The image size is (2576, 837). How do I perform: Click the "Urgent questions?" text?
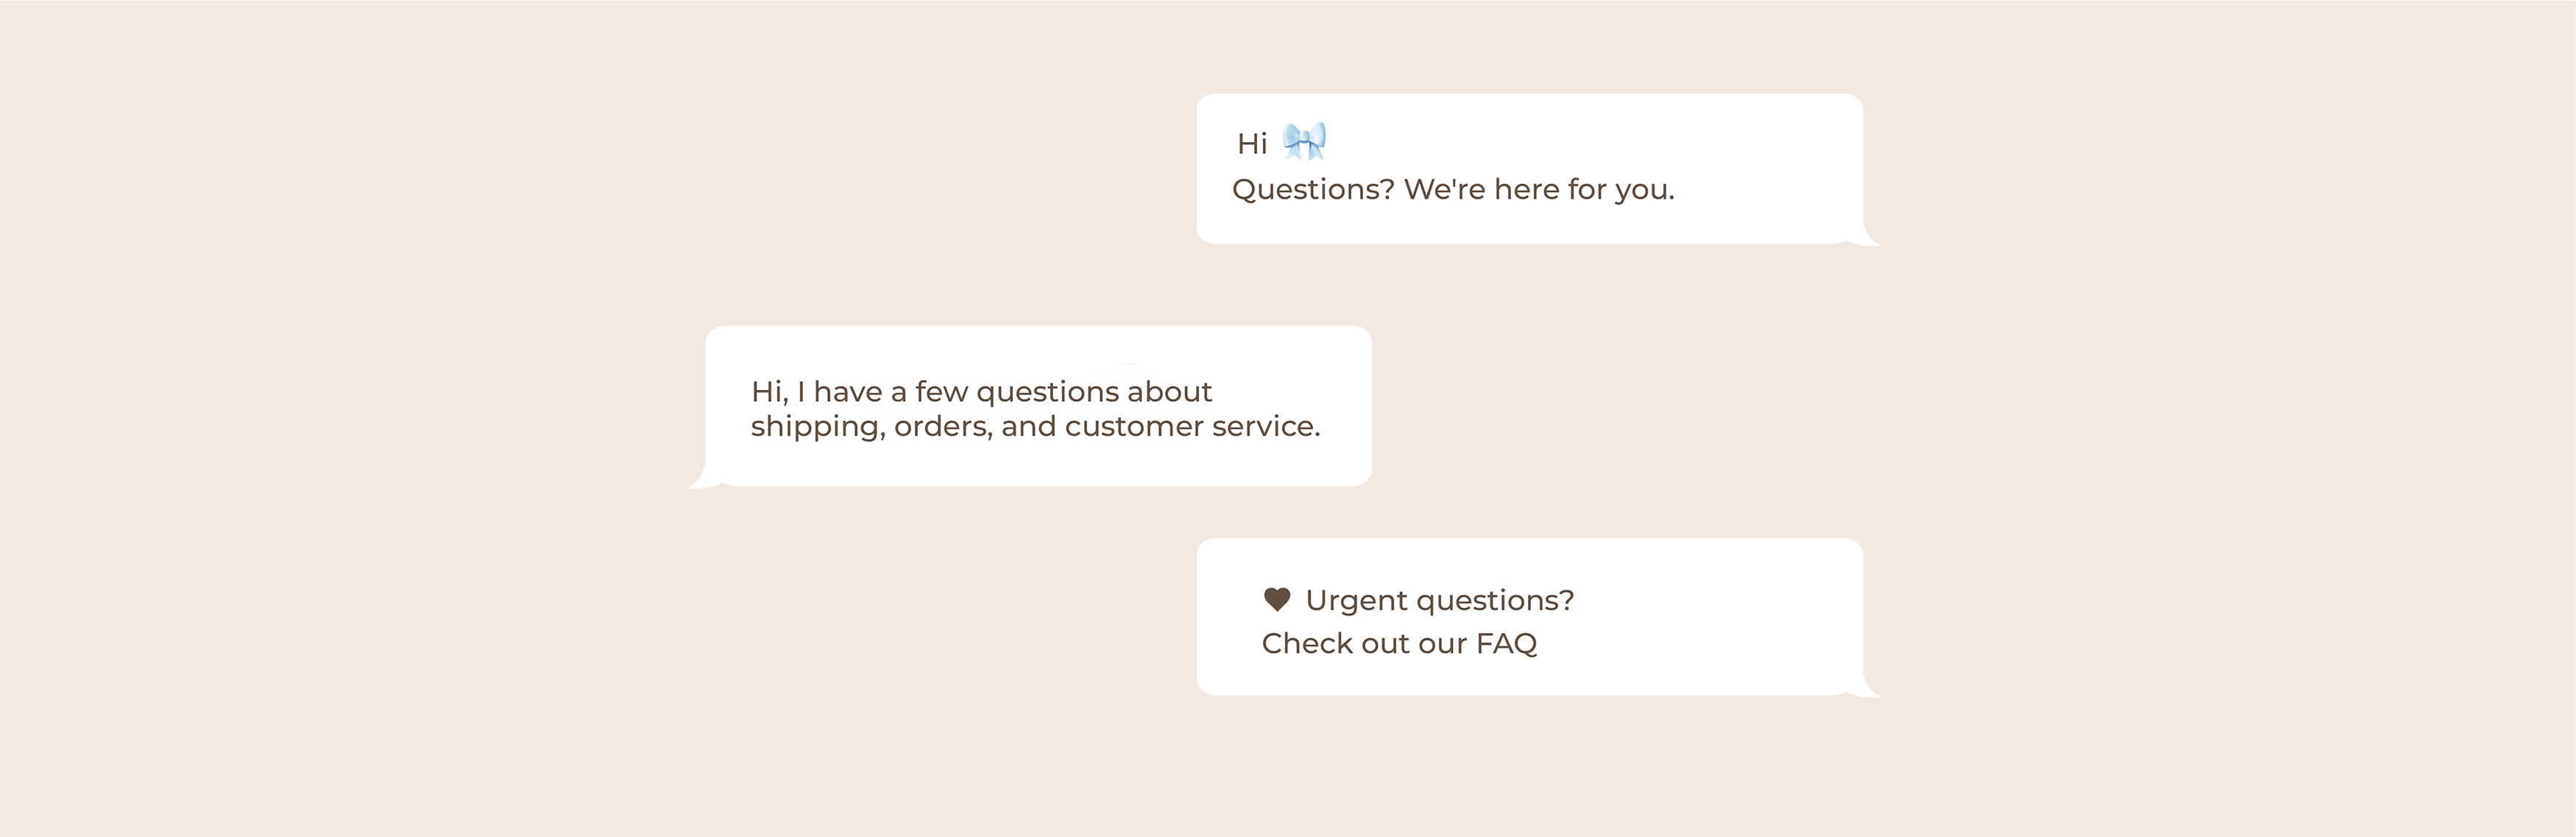point(1440,600)
